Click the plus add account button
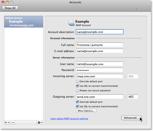153x131 pixels. tap(6, 122)
